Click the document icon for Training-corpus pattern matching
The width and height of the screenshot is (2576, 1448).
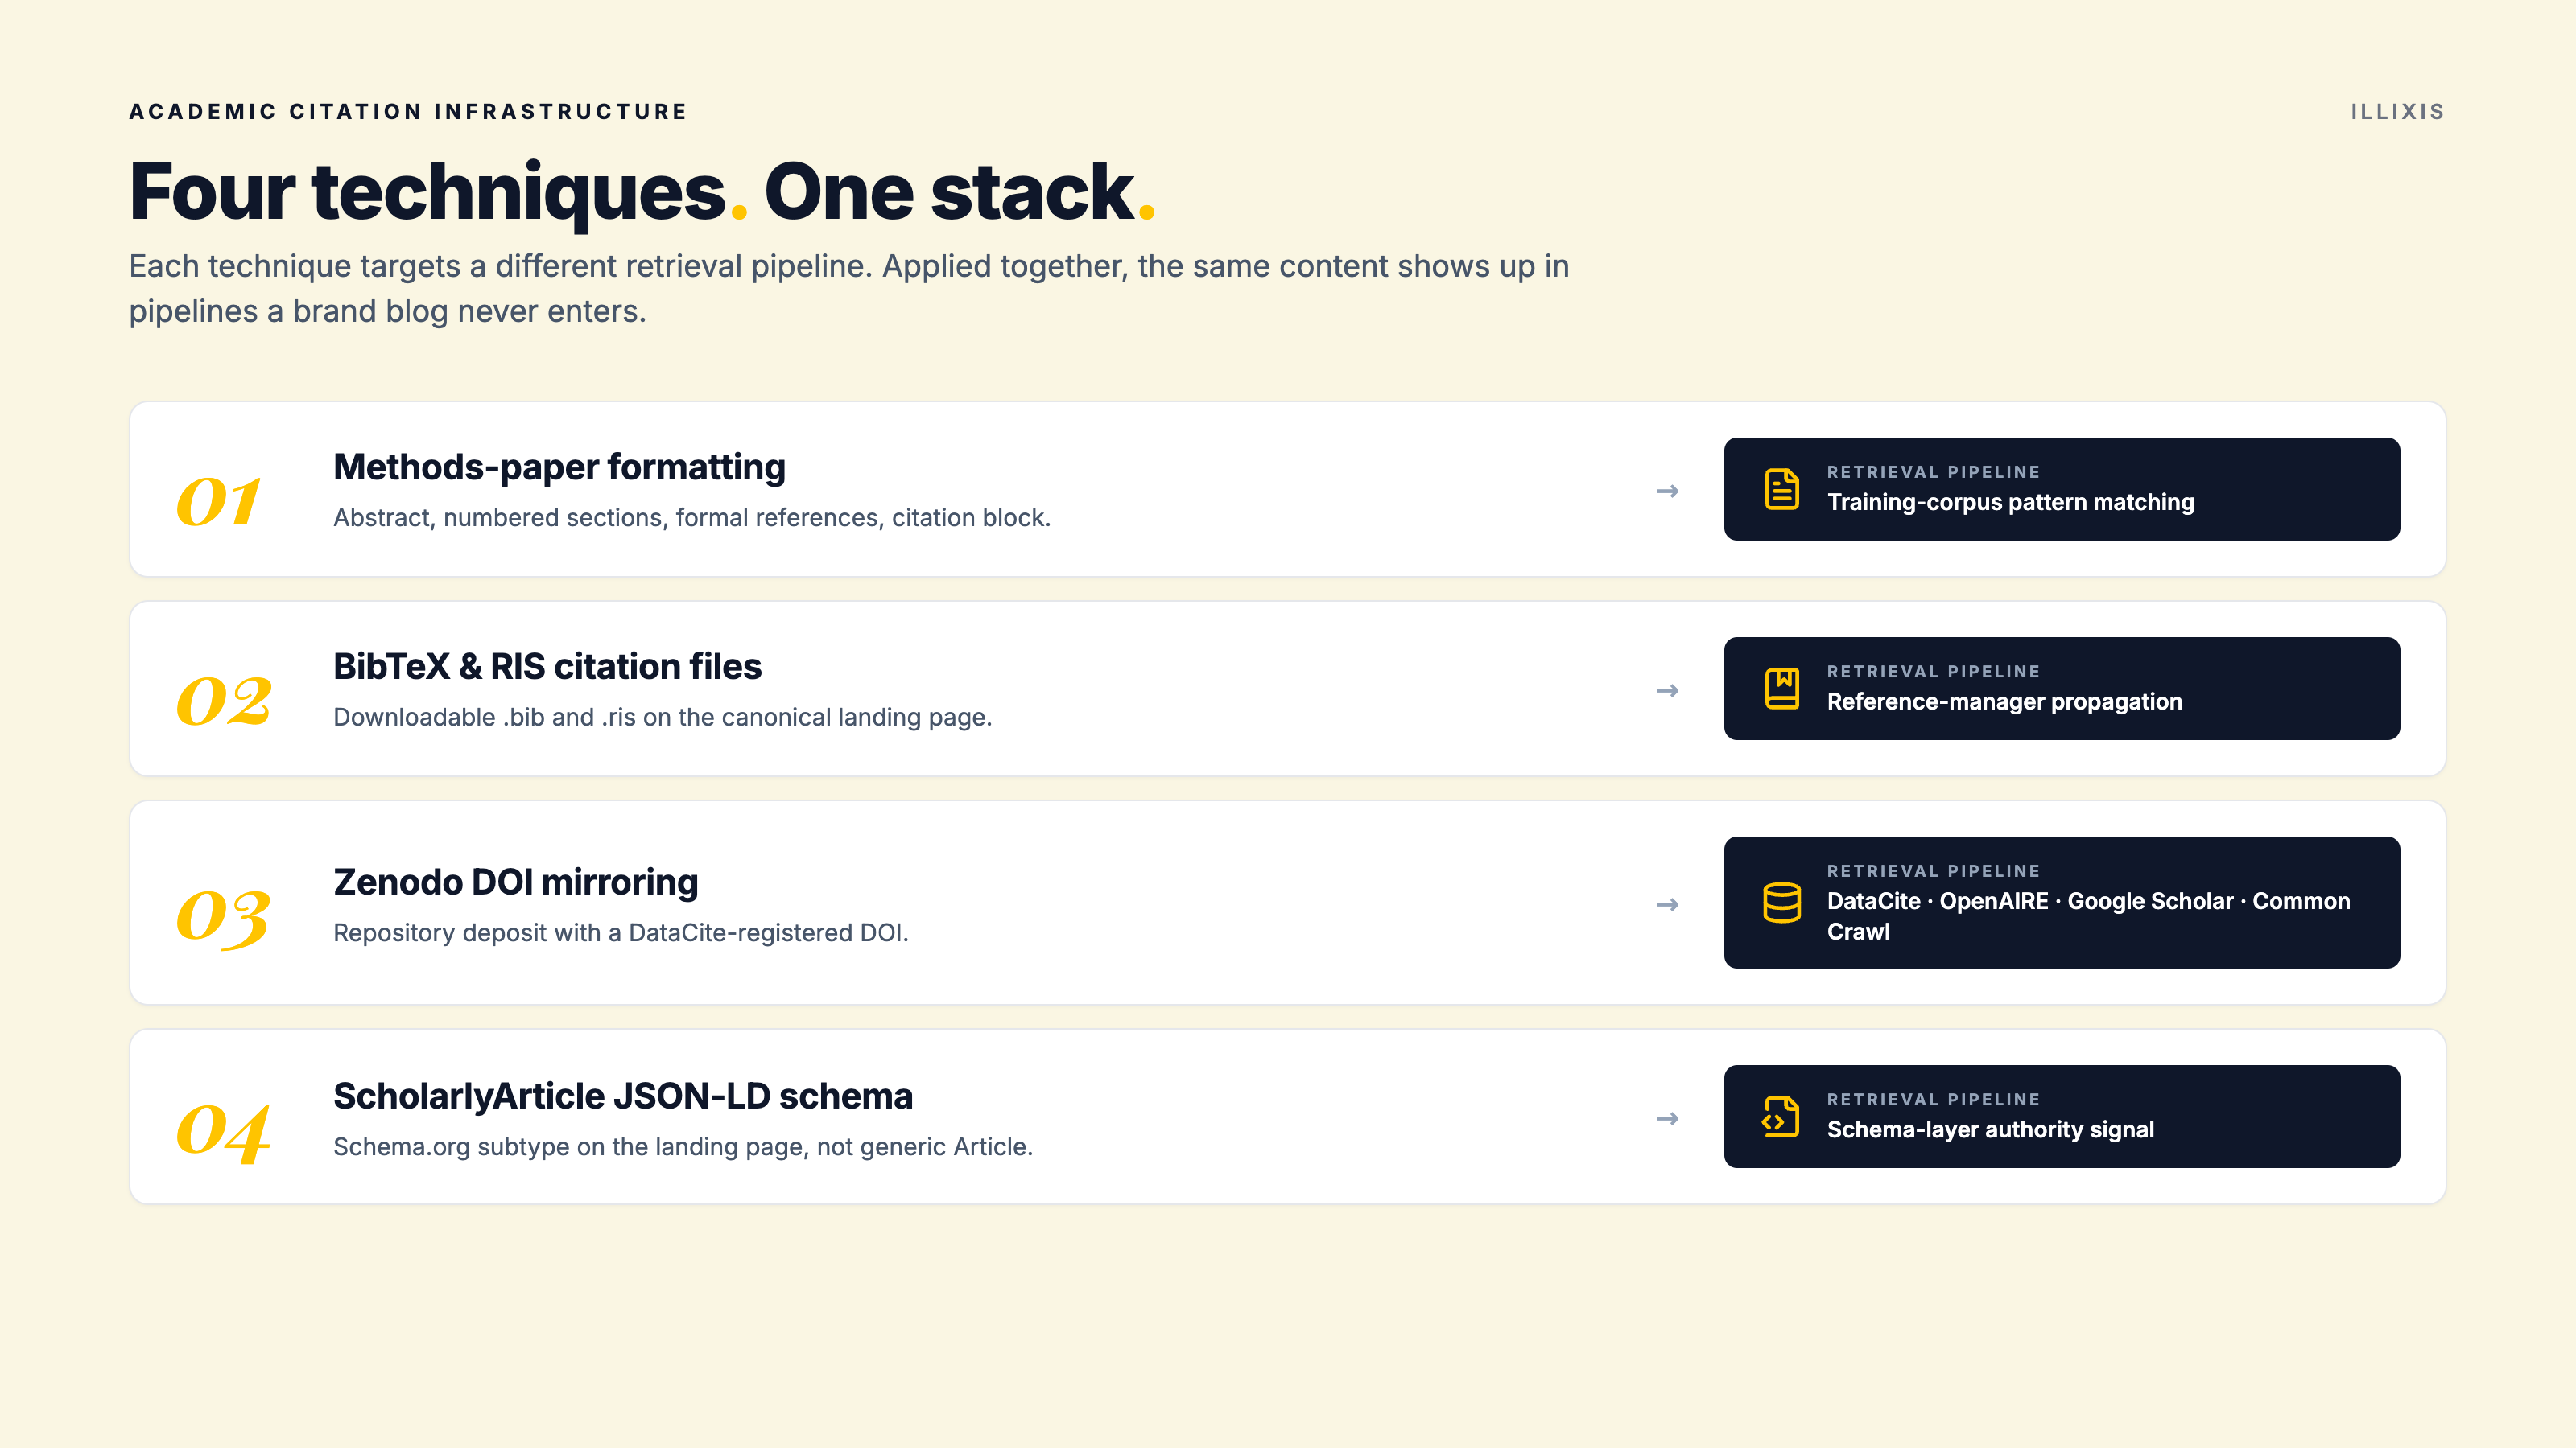1782,488
